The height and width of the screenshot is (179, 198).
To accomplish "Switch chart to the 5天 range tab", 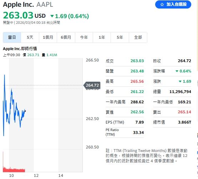I will (30, 37).
